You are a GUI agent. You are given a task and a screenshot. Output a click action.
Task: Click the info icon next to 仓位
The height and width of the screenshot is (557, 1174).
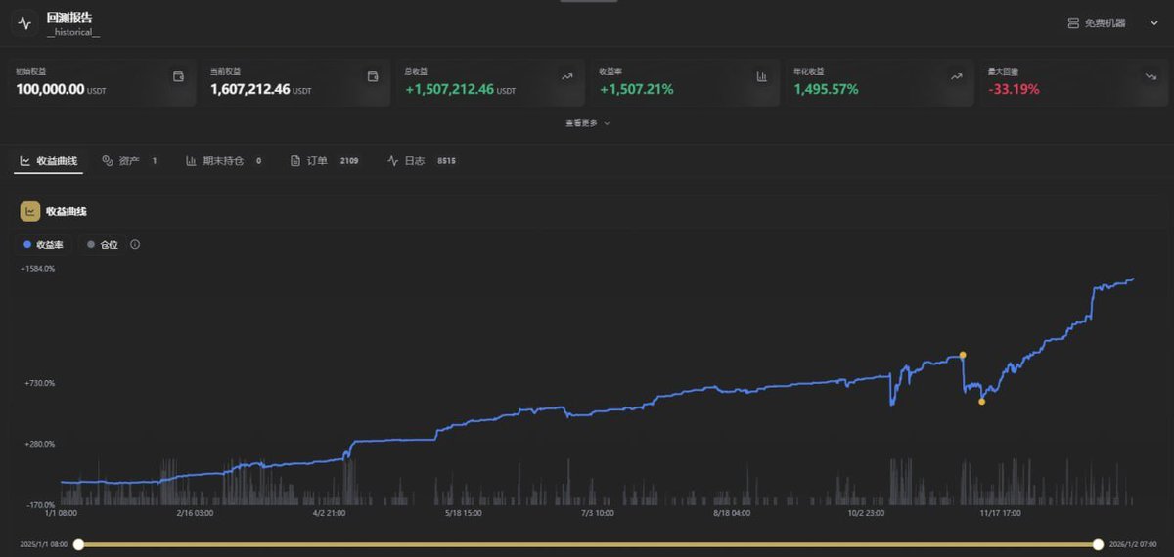135,245
